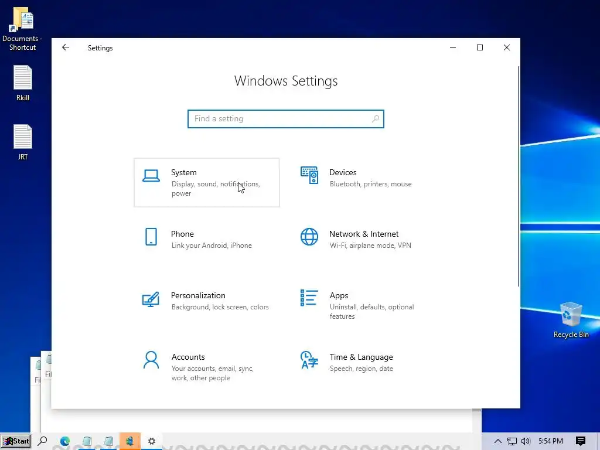
Task: Maximize the Settings window
Action: [480, 47]
